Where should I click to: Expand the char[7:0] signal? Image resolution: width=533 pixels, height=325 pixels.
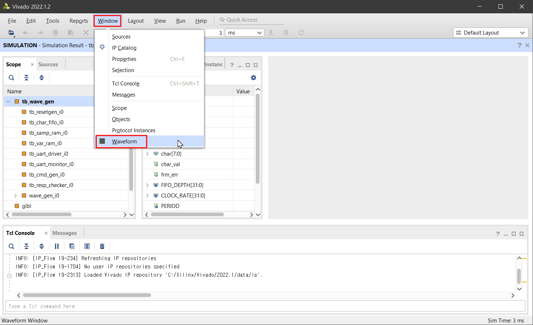(x=147, y=154)
